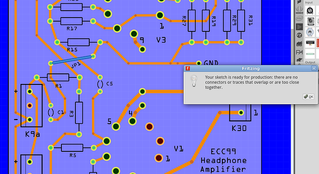Select the play-arrow parts bin tab

tap(299, 27)
